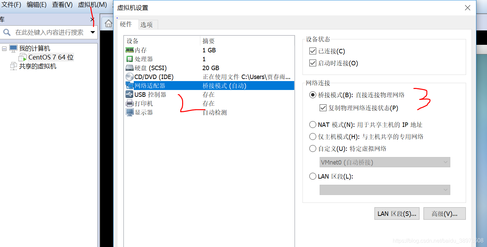Toggle the Connected (已连接) checkbox
The width and height of the screenshot is (487, 247).
(x=312, y=51)
